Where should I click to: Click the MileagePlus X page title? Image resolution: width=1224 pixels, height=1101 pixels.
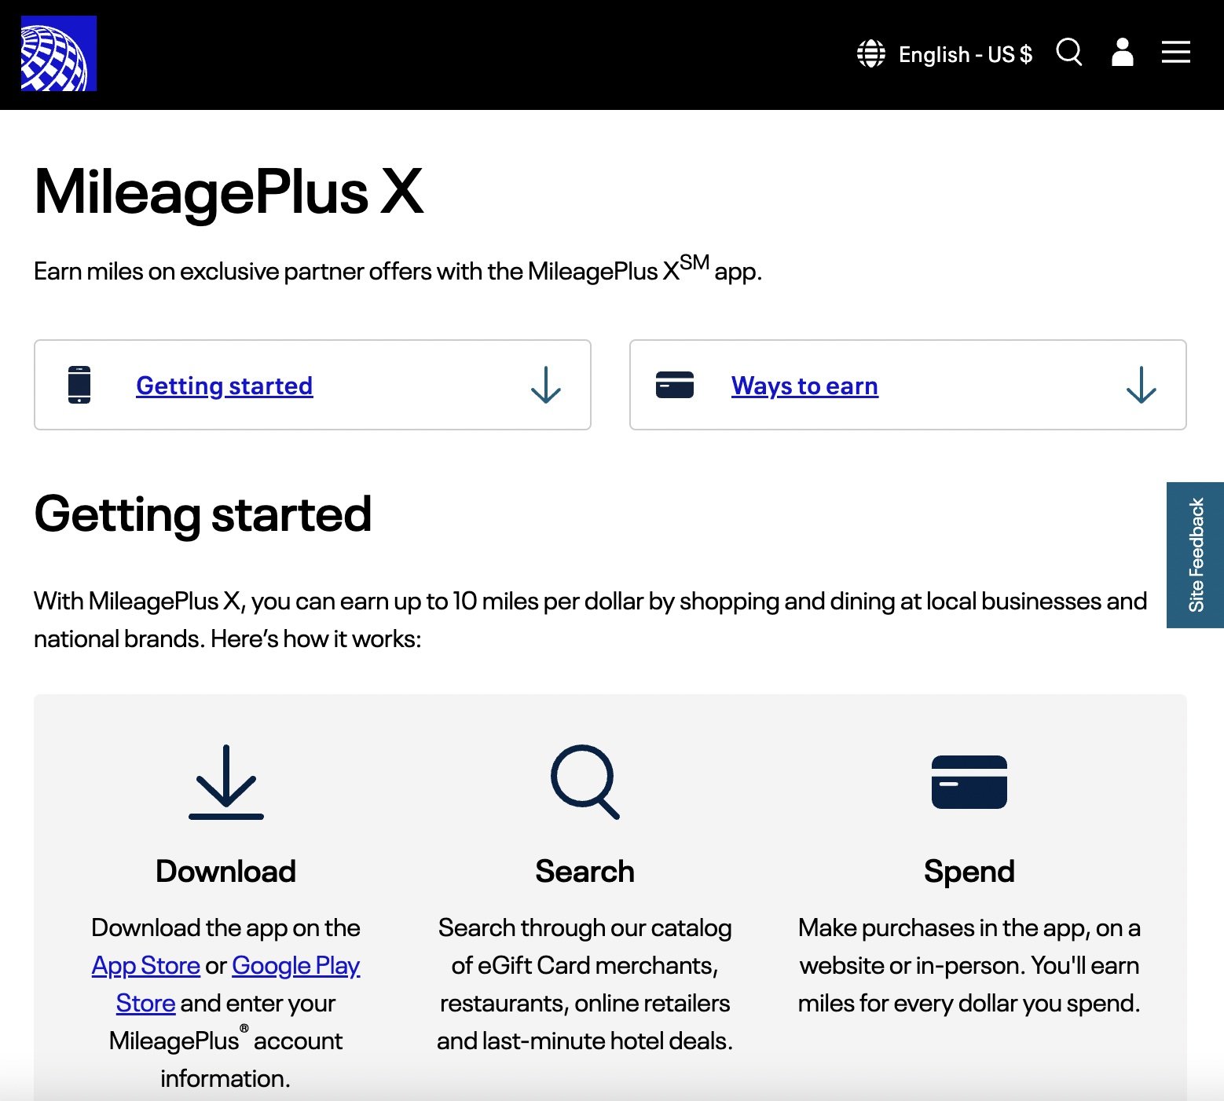[229, 192]
